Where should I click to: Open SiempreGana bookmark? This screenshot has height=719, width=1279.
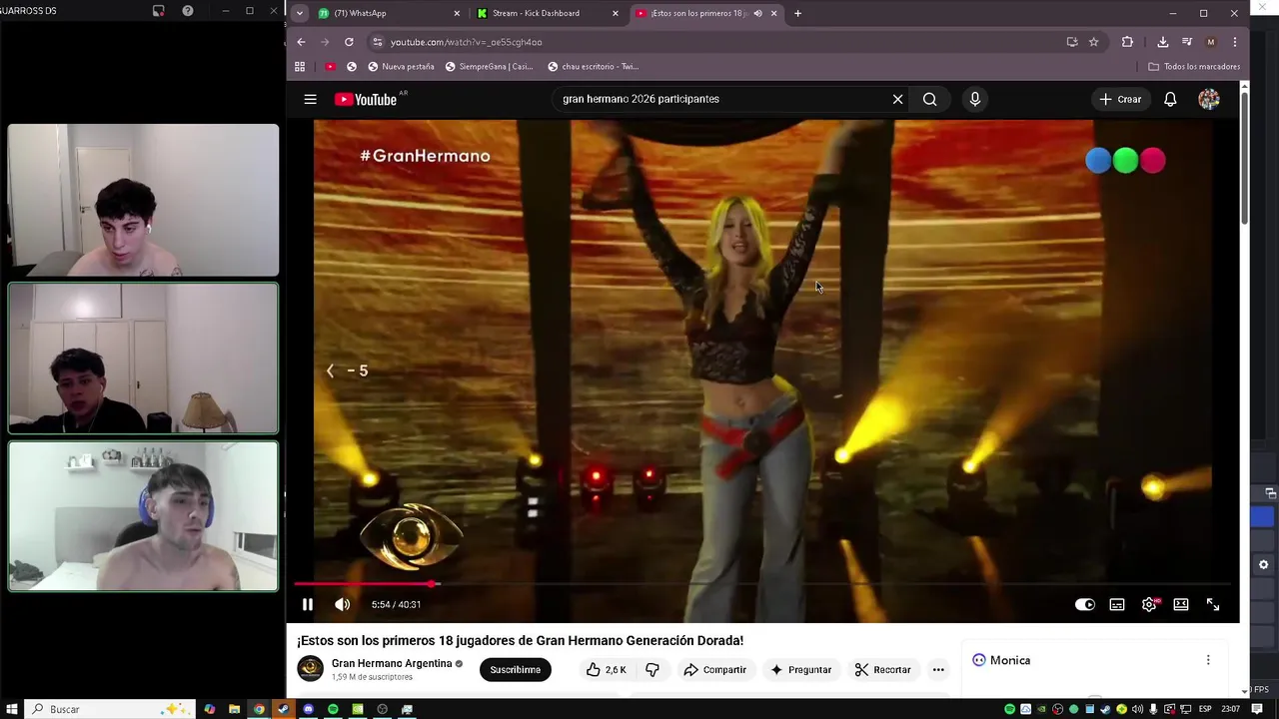(489, 67)
